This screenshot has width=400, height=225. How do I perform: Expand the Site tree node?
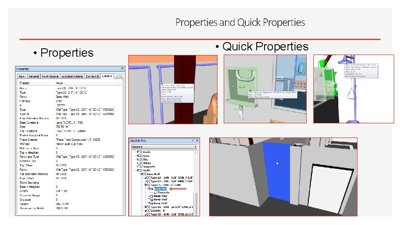[x=138, y=160]
